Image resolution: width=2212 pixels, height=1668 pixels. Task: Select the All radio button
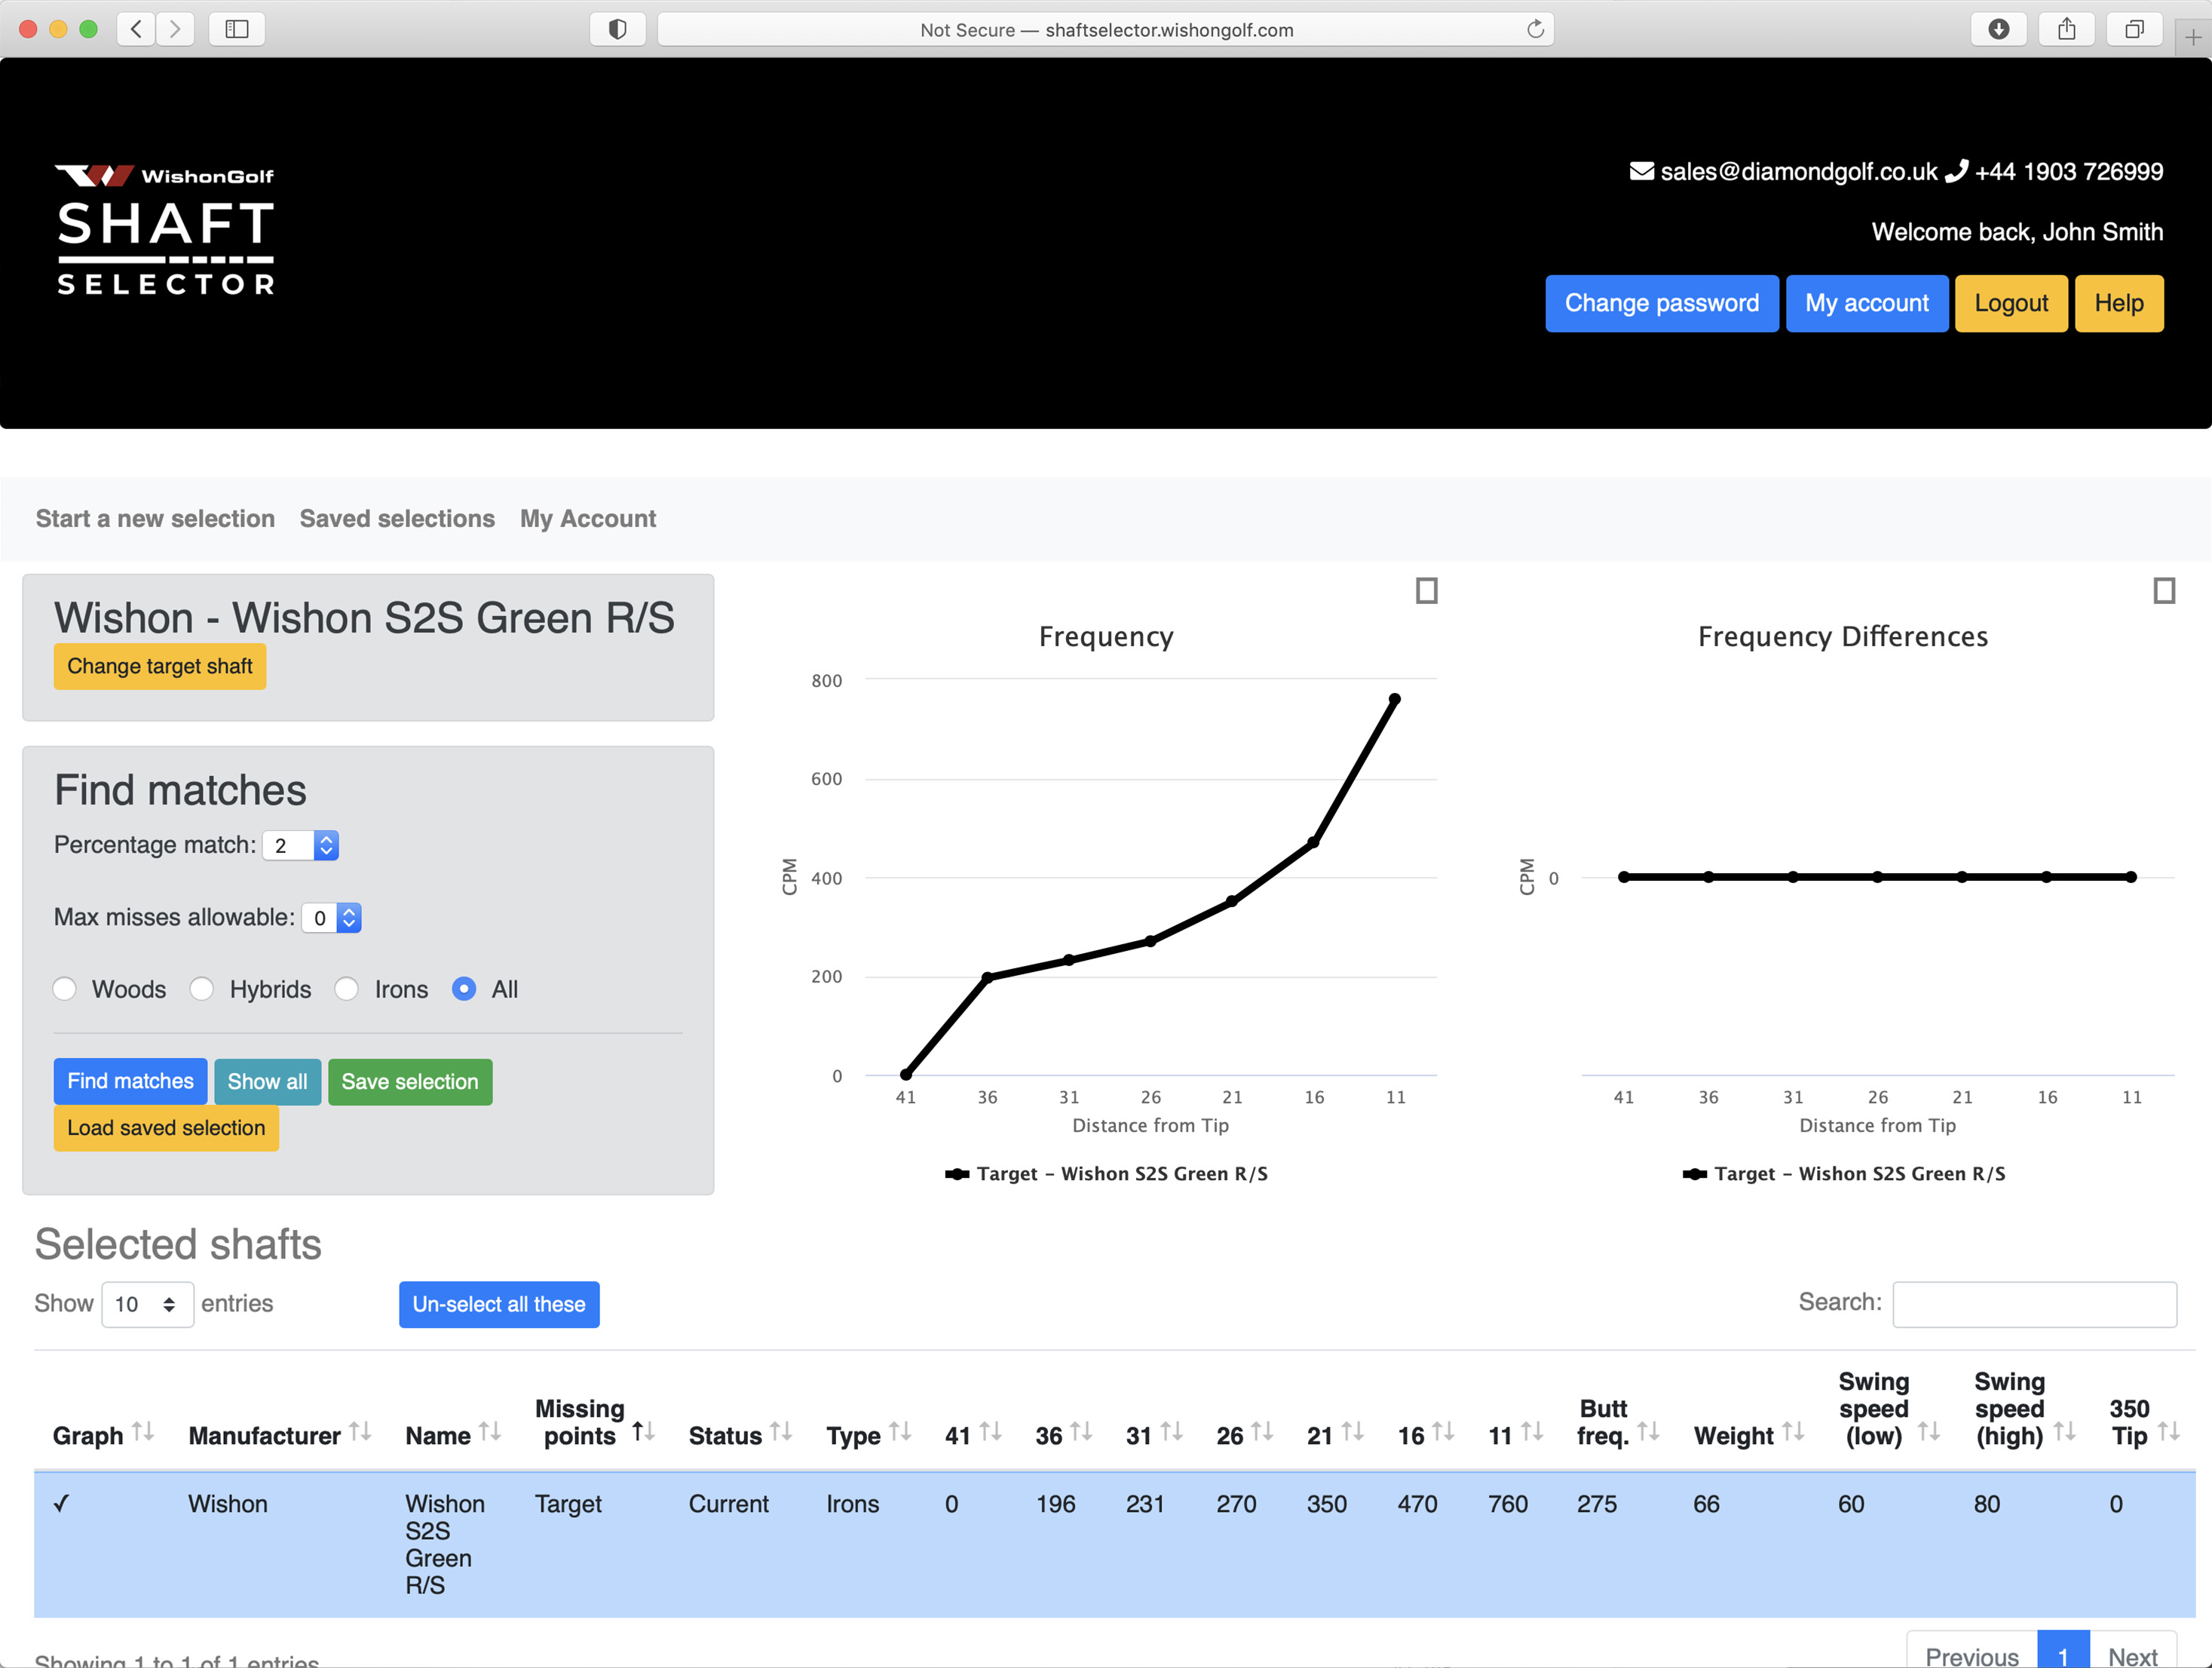[x=464, y=989]
